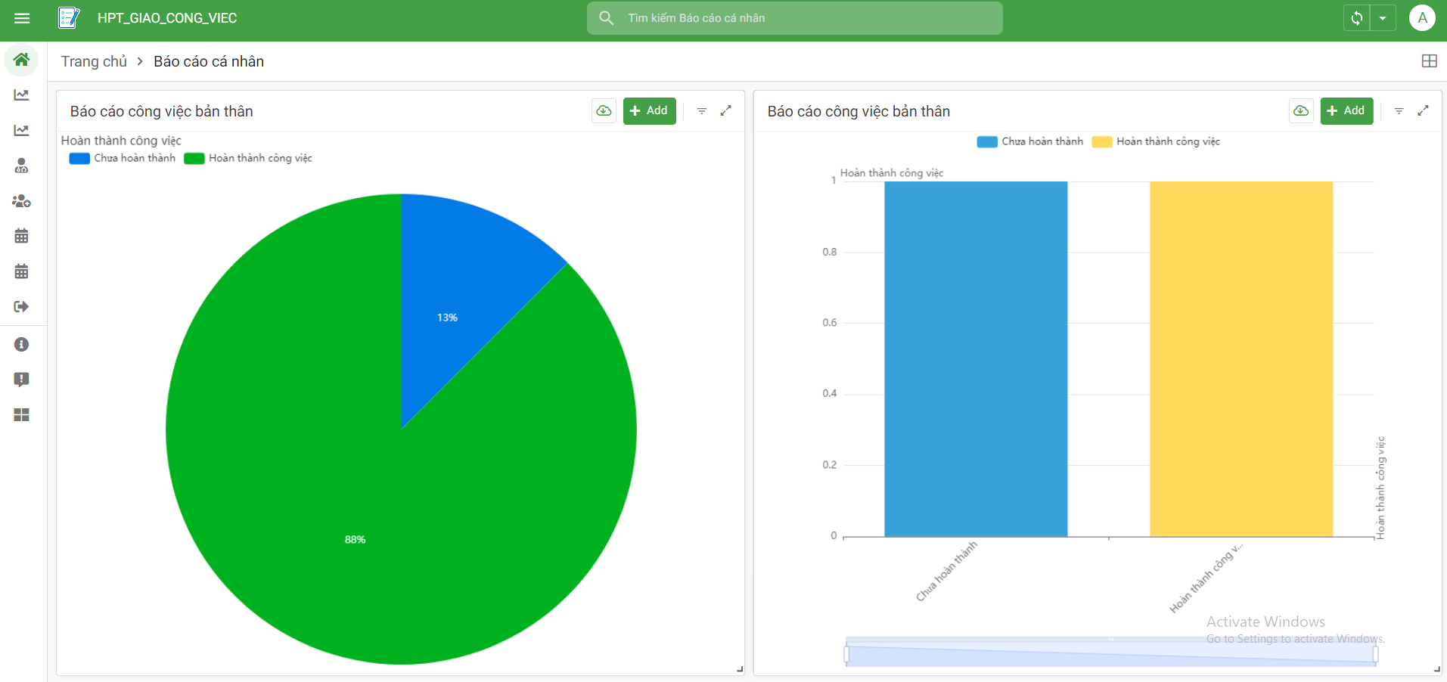Open the feedback exclamation bubble icon
The height and width of the screenshot is (682, 1447).
pyautogui.click(x=22, y=380)
